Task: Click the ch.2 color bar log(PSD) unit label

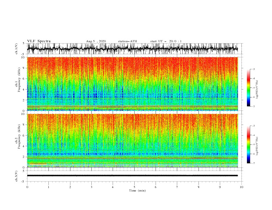Action: tap(257, 146)
